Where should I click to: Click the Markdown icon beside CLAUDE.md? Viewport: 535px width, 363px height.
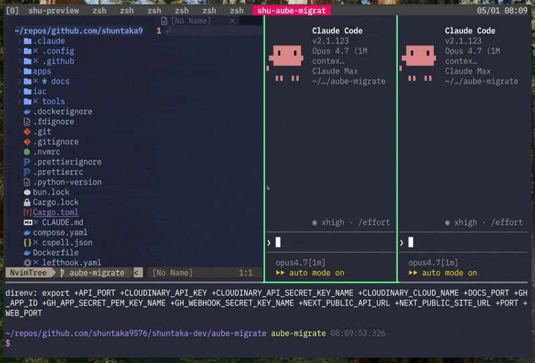tap(28, 223)
